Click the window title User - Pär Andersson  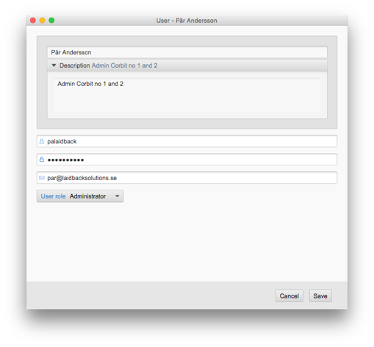click(x=187, y=21)
